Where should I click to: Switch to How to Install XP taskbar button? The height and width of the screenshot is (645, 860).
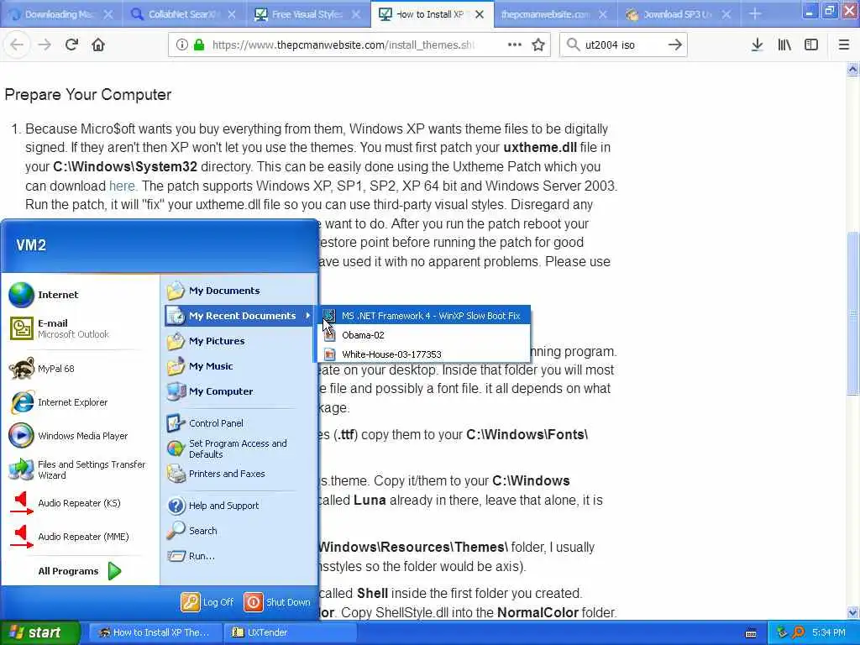[x=155, y=633]
